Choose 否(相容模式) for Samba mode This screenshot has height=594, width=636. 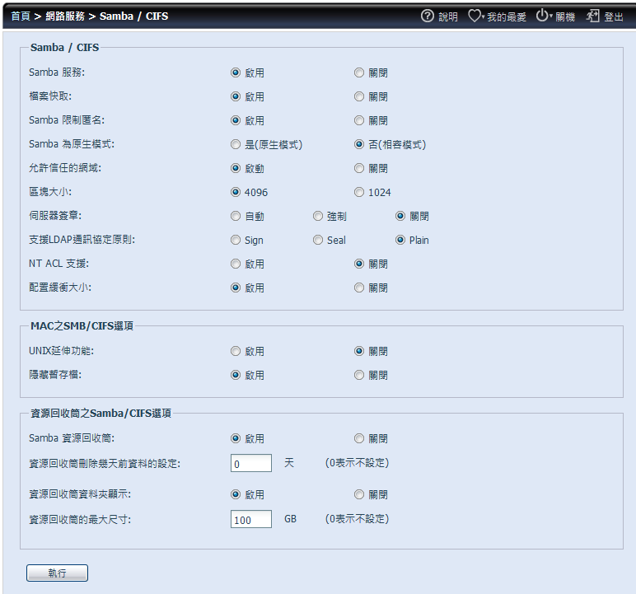click(x=359, y=144)
